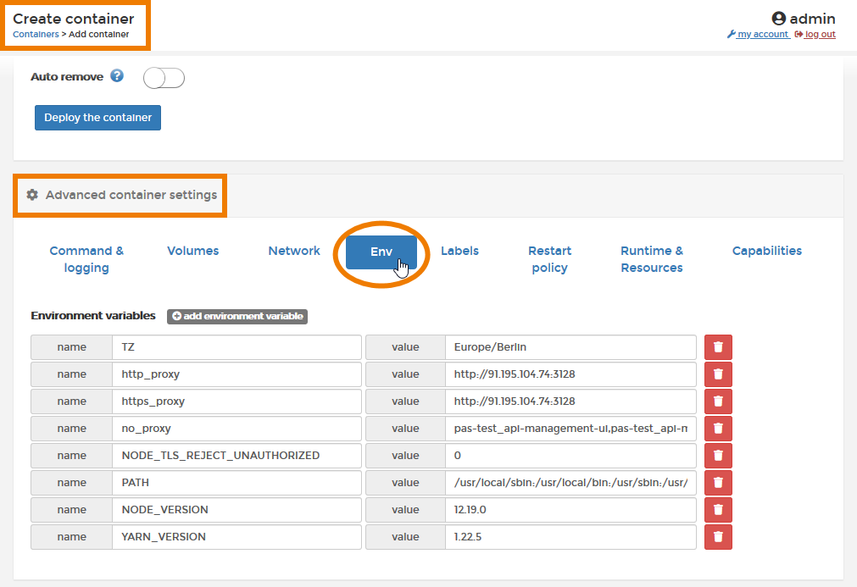
Task: Click the Environment variables heading
Action: (x=93, y=316)
